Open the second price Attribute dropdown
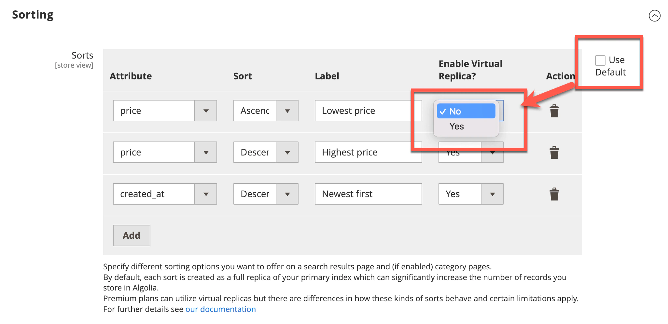This screenshot has width=668, height=324. [206, 152]
